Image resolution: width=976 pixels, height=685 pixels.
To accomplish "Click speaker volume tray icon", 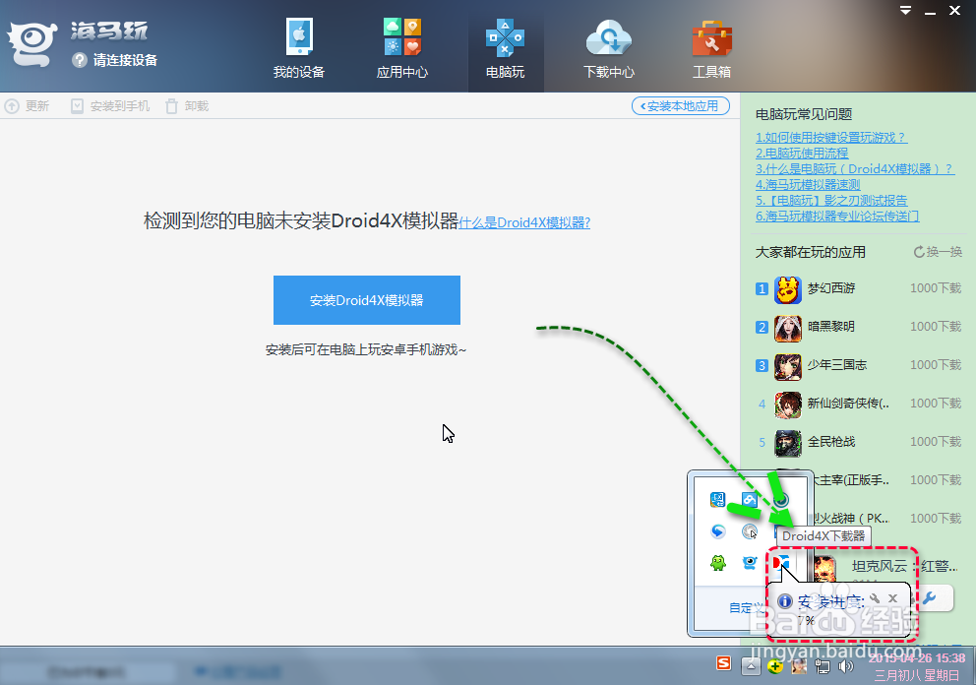I will (x=846, y=667).
